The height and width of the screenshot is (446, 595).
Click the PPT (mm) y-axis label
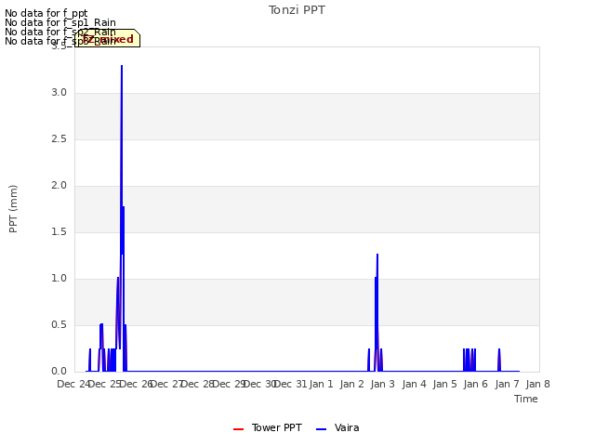13,209
